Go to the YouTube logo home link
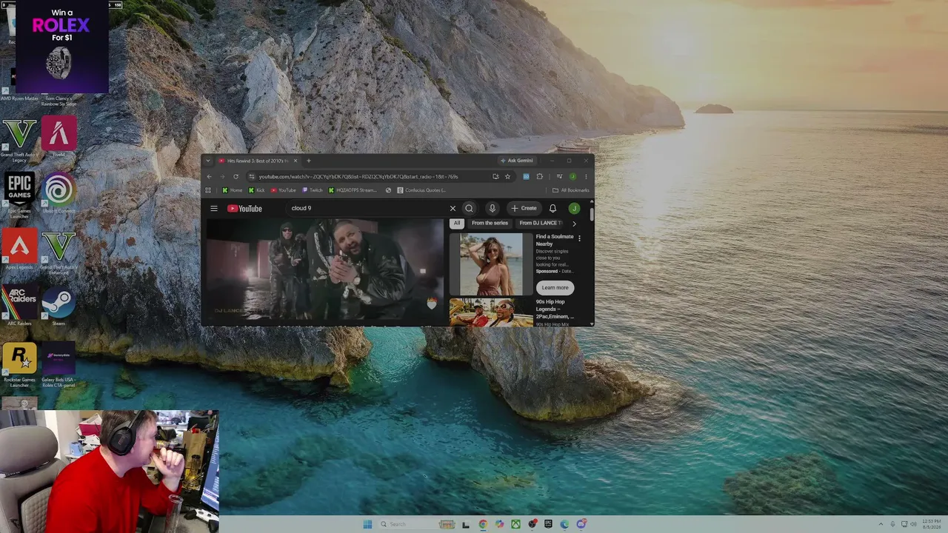948x533 pixels. [x=244, y=209]
